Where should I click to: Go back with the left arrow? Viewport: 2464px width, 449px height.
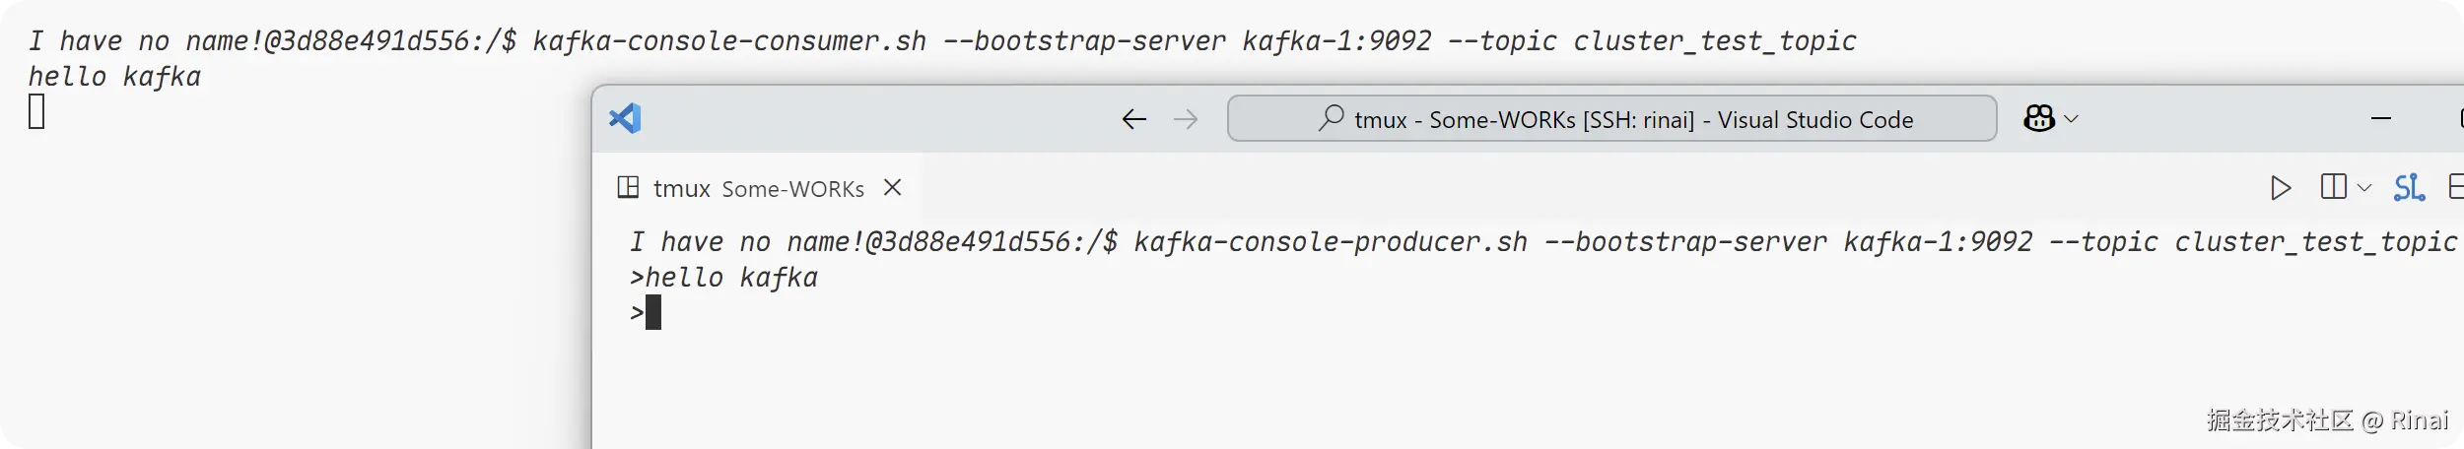(1134, 119)
